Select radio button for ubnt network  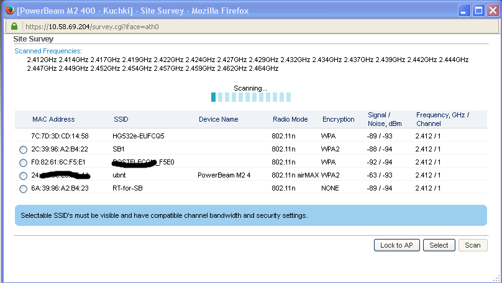23,176
